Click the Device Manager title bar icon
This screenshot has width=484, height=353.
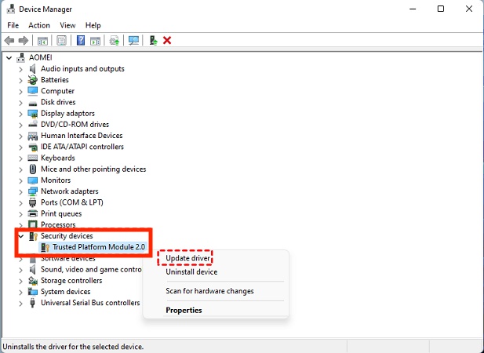(x=11, y=9)
